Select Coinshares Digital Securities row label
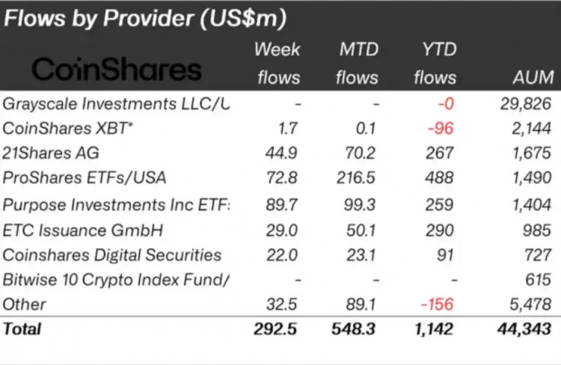561x365 pixels. coord(111,255)
